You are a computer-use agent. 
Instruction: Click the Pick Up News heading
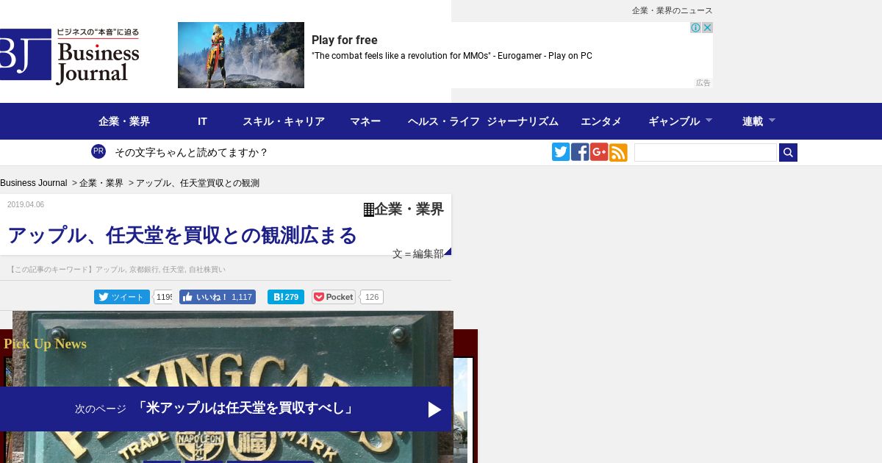pos(46,344)
